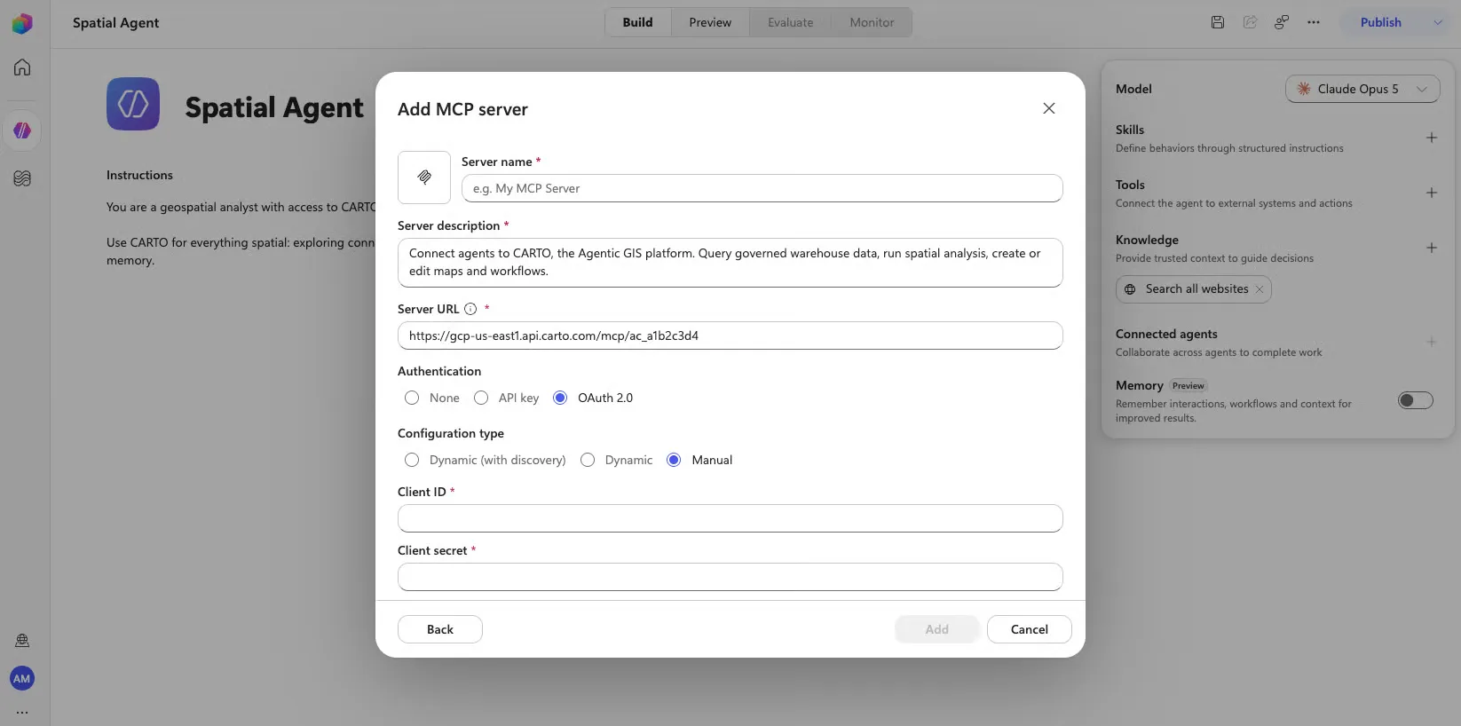Click the Instructions heading
The height and width of the screenshot is (726, 1461).
coord(139,176)
